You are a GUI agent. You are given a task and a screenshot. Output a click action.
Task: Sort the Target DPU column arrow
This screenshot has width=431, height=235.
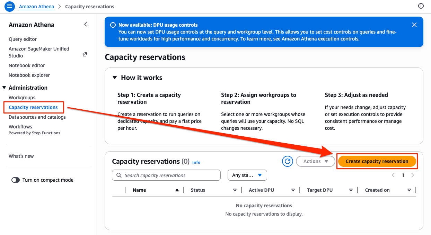point(351,190)
